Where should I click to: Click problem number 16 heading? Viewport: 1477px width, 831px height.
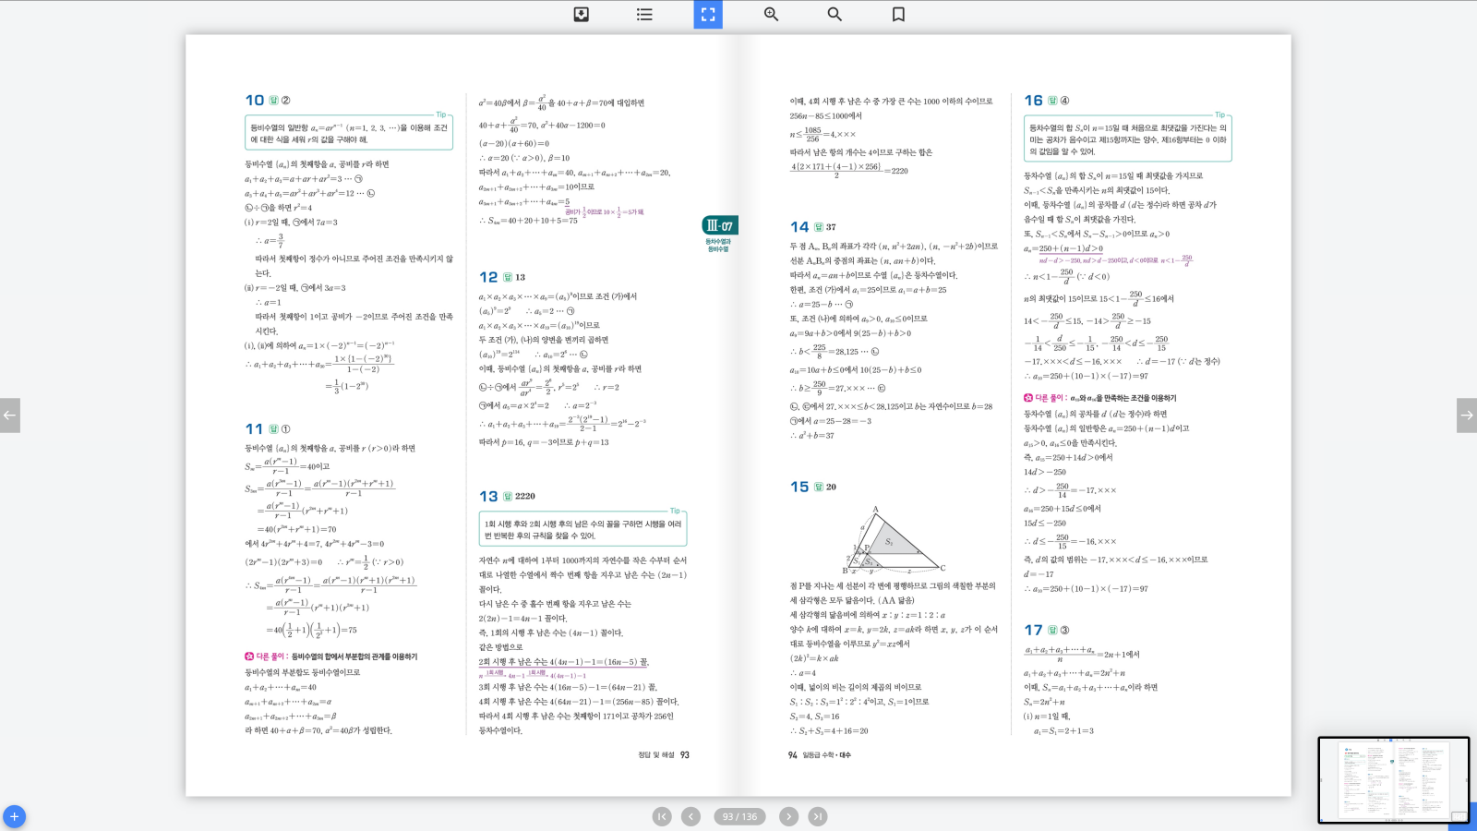[x=1033, y=100]
